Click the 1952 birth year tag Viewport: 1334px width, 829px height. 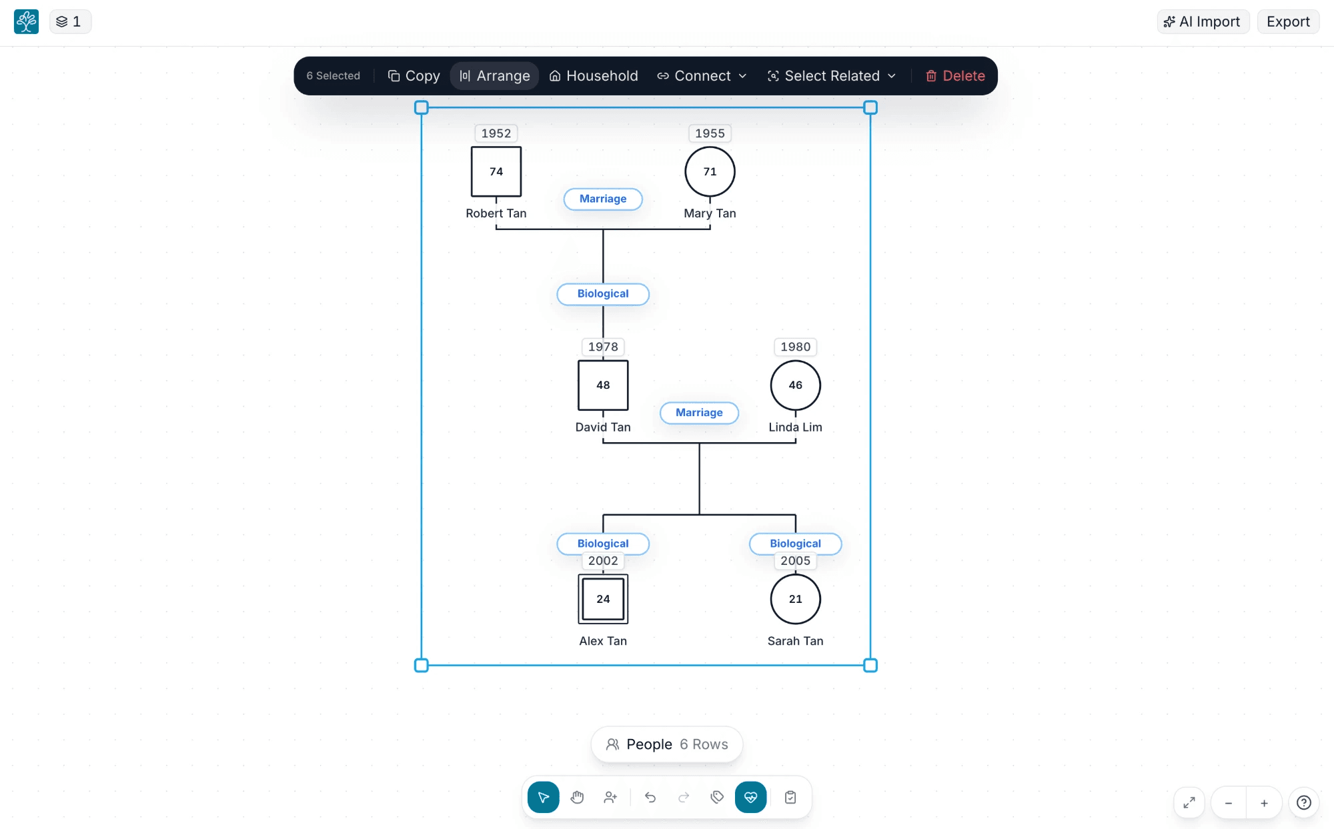496,133
